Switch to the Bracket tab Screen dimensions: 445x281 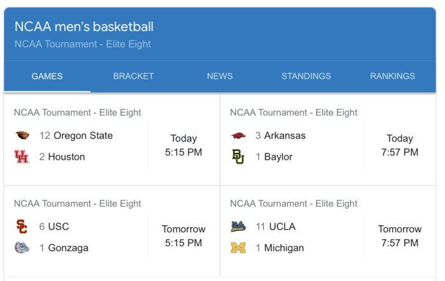tap(133, 76)
